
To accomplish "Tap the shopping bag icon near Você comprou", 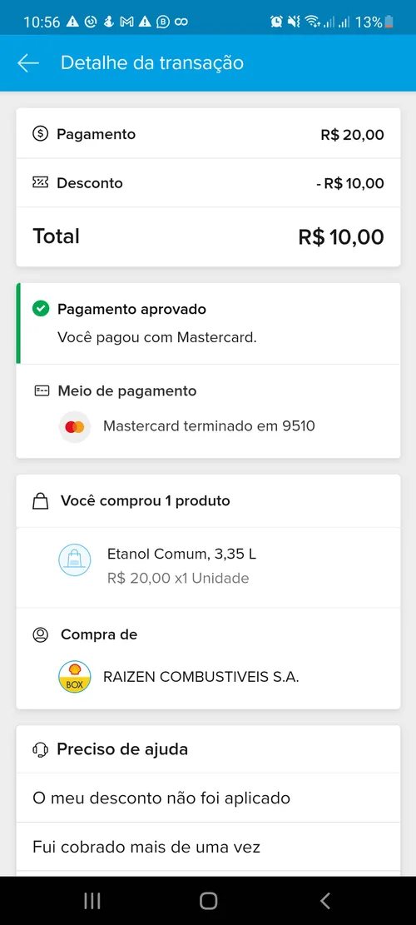I will click(x=40, y=501).
